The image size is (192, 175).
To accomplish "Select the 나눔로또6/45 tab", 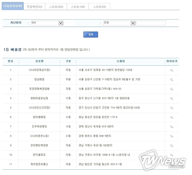I will pos(13,6).
